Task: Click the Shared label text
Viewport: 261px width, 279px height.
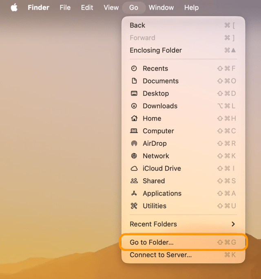Action: pyautogui.click(x=154, y=181)
